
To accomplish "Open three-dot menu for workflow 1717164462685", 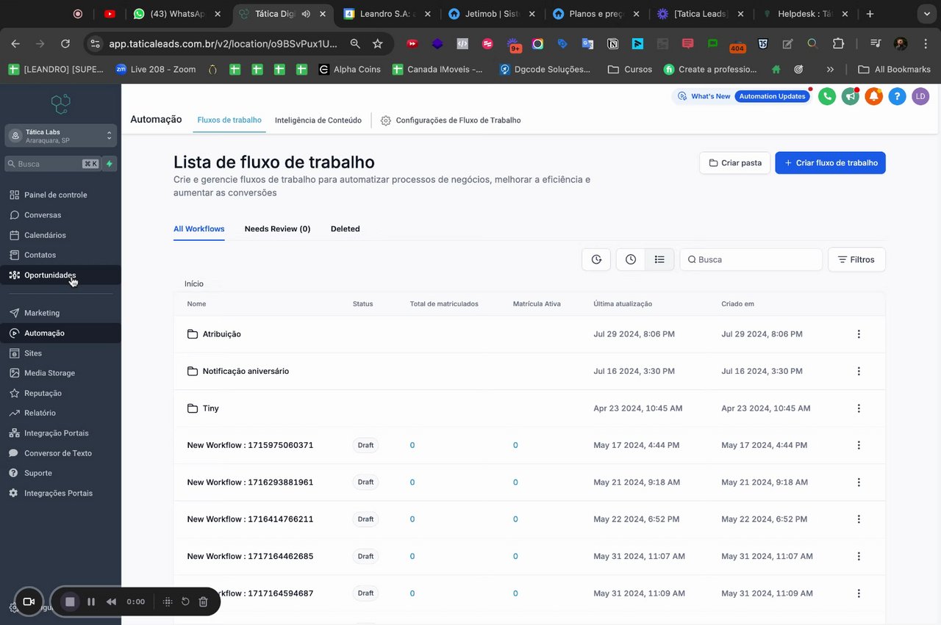I will (859, 556).
